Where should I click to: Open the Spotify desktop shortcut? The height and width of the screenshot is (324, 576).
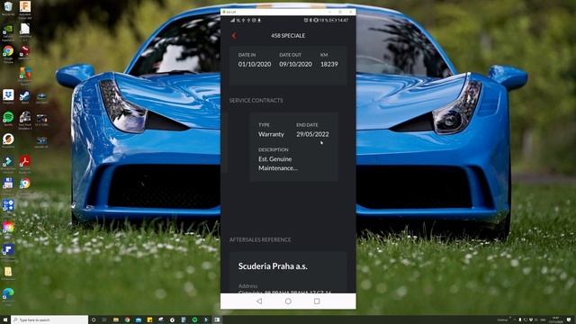pyautogui.click(x=8, y=119)
